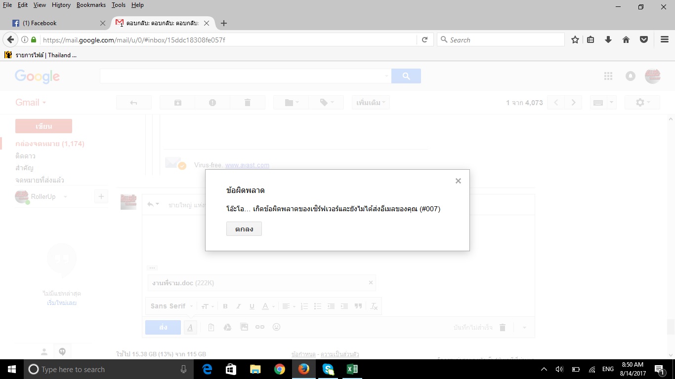Click the remove formatting icon
This screenshot has width=675, height=379.
pyautogui.click(x=374, y=306)
